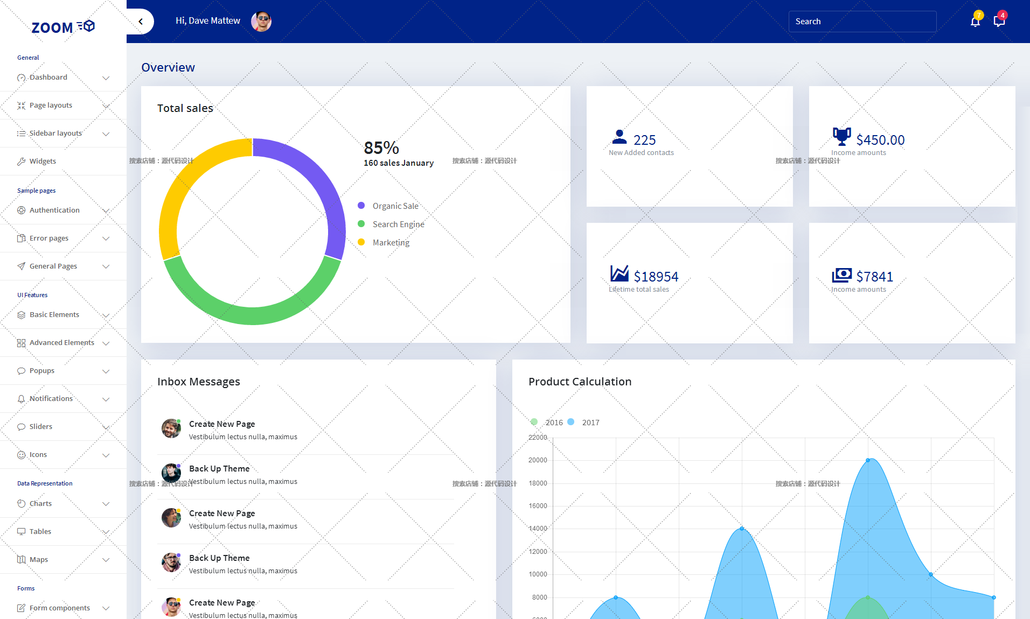Open the Widgets menu item
Image resolution: width=1030 pixels, height=619 pixels.
tap(43, 161)
